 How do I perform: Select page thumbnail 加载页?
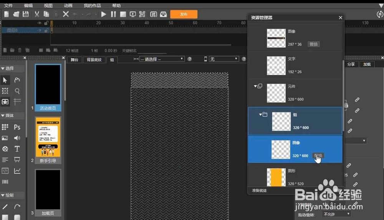click(48, 193)
